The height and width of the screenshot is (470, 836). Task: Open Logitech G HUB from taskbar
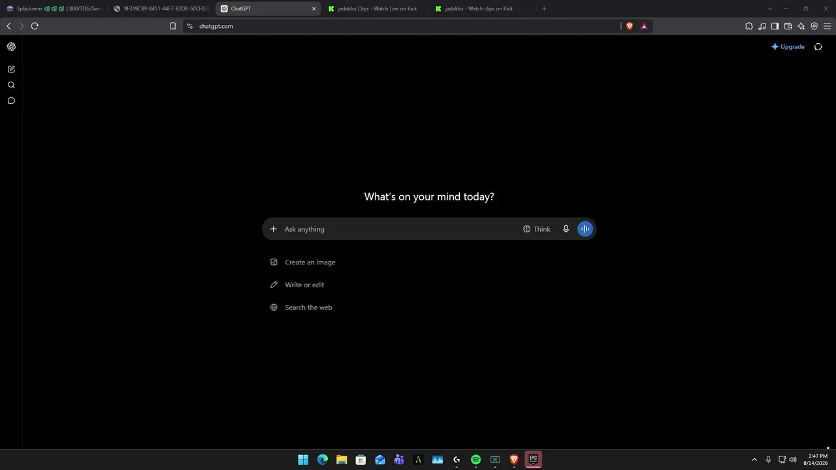[x=457, y=460]
